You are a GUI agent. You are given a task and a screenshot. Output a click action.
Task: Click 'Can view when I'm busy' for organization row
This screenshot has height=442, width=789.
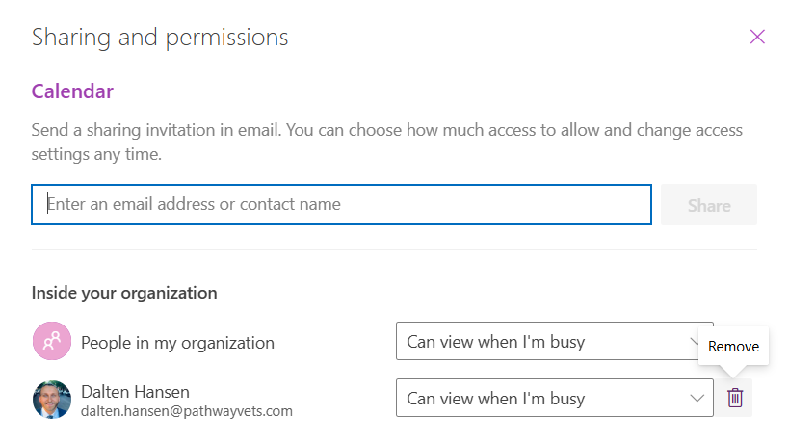tap(496, 341)
